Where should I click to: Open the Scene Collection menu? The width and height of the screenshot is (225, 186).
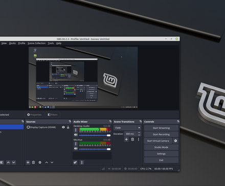pyautogui.click(x=36, y=43)
